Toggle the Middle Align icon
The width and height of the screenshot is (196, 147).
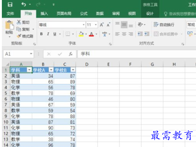point(124,24)
